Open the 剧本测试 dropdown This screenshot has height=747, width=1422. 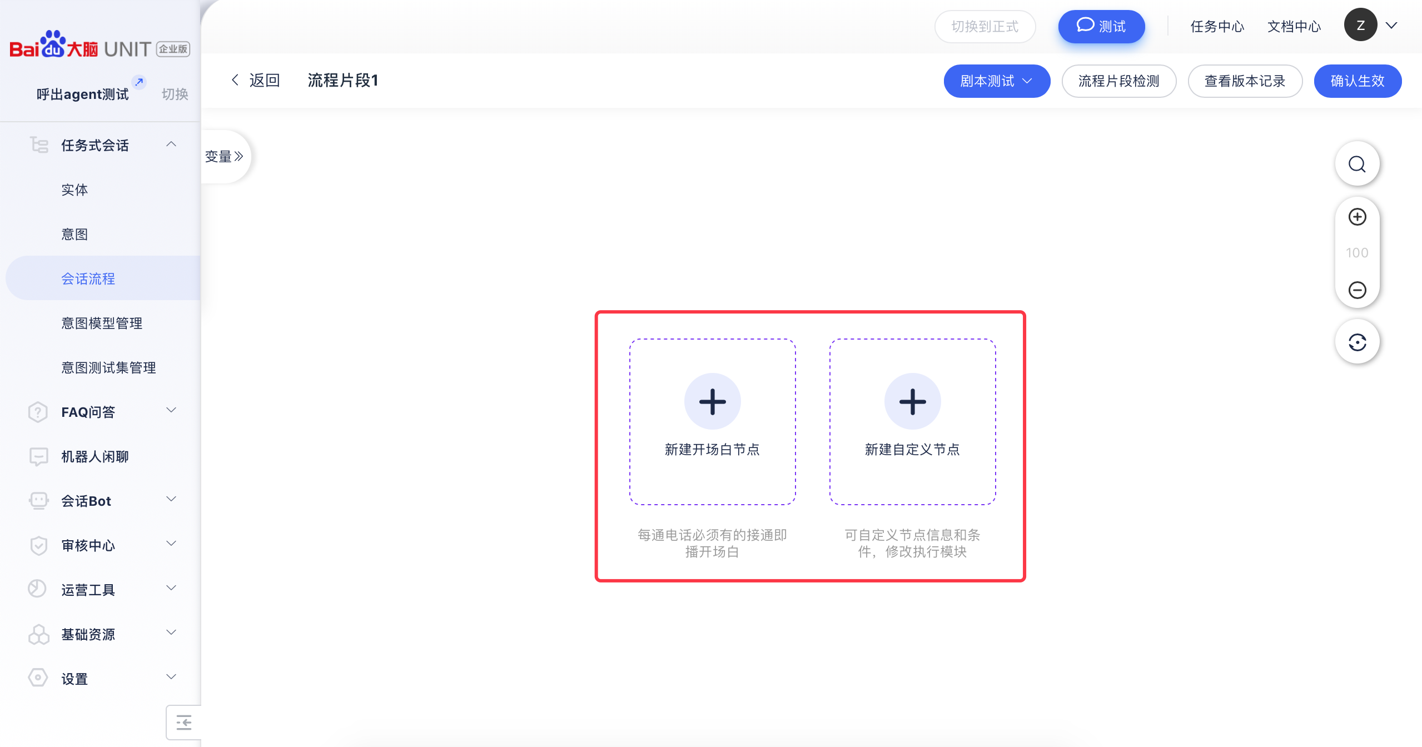[x=996, y=81]
